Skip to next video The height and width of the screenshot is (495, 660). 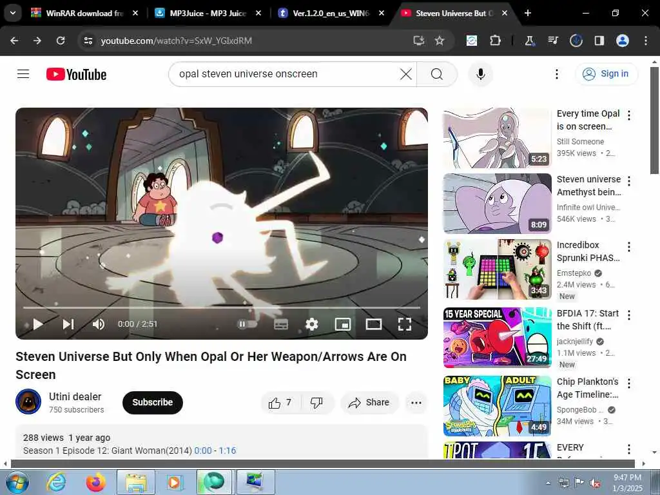pos(68,324)
